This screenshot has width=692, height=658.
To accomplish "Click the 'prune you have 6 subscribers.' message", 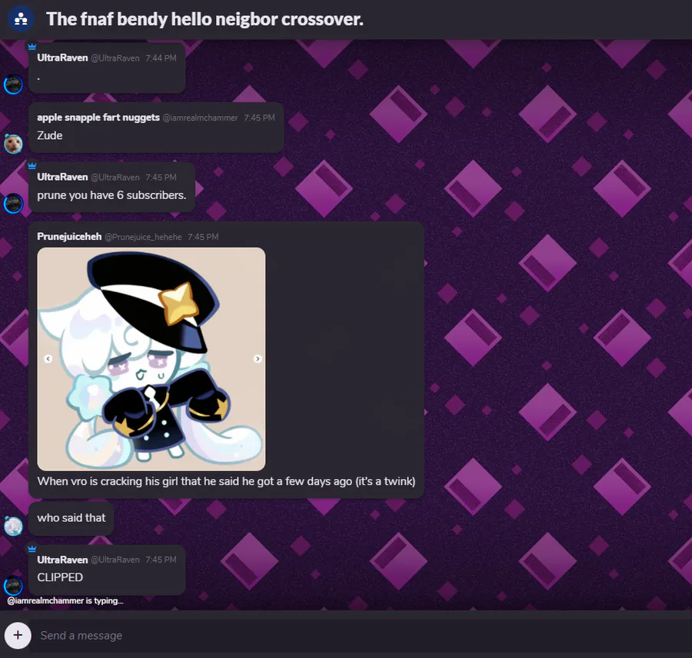I will (x=111, y=195).
